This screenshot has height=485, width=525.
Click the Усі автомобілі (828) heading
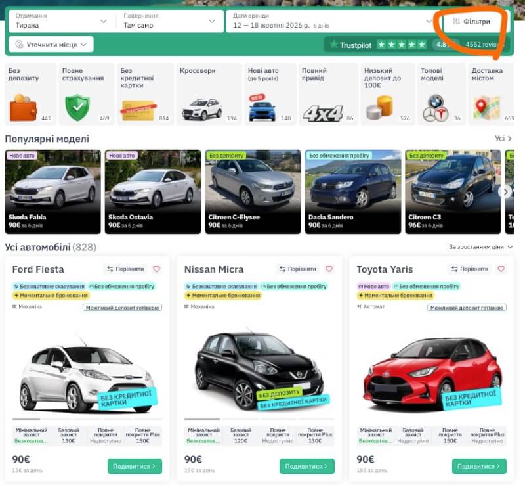tap(51, 248)
